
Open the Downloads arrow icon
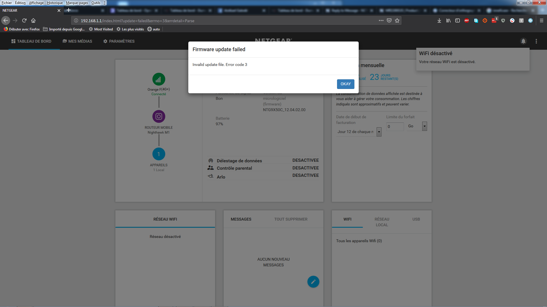click(x=439, y=20)
